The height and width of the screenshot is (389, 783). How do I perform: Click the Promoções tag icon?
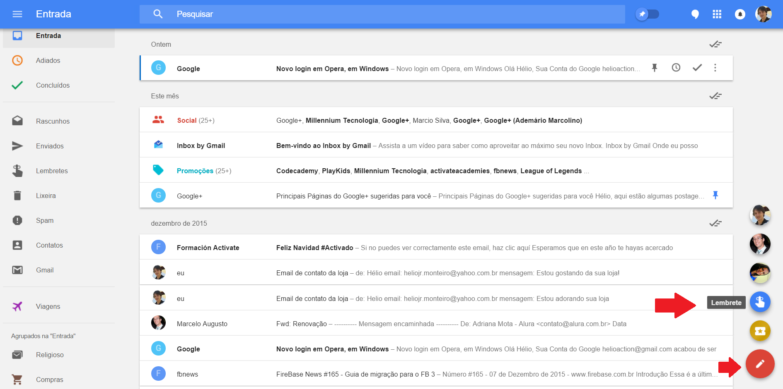(x=158, y=170)
